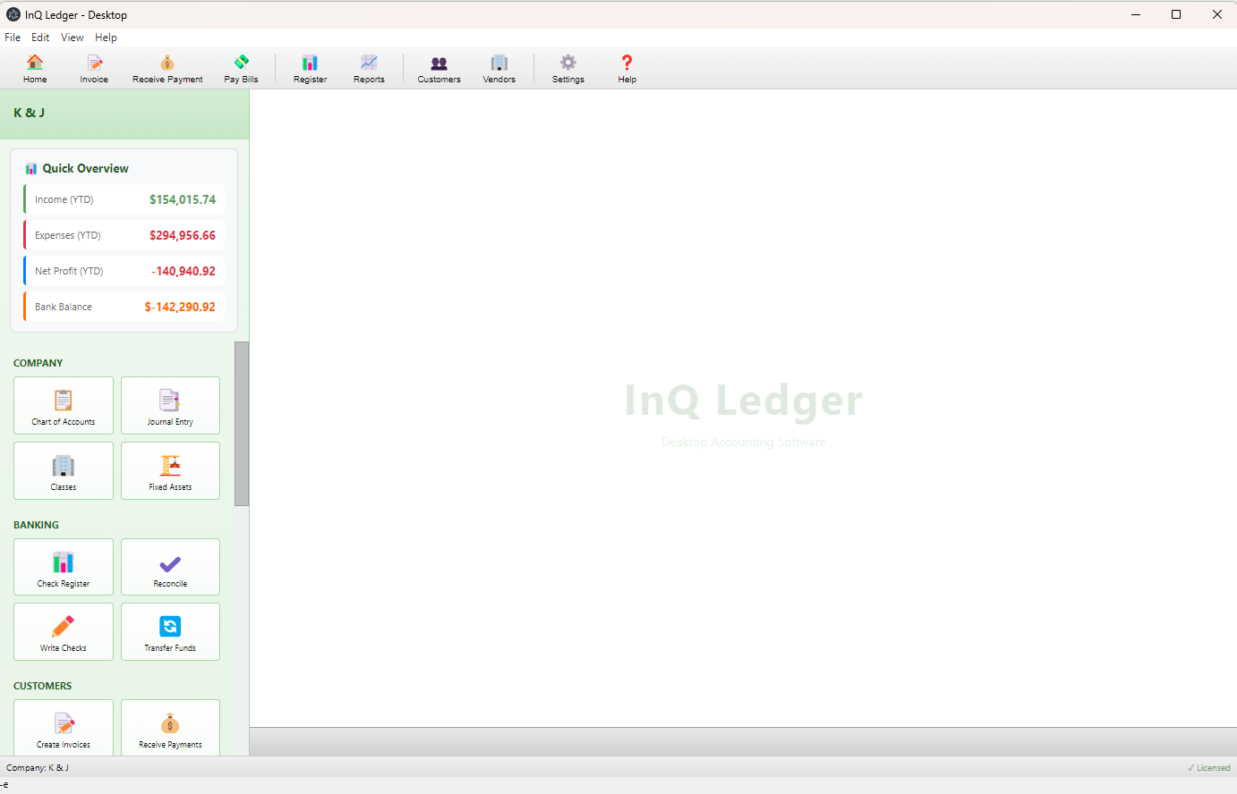This screenshot has height=794, width=1237.
Task: Open the Reconcile tile
Action: (170, 567)
